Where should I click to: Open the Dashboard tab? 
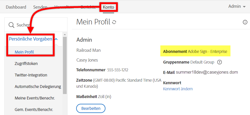tap(16, 7)
